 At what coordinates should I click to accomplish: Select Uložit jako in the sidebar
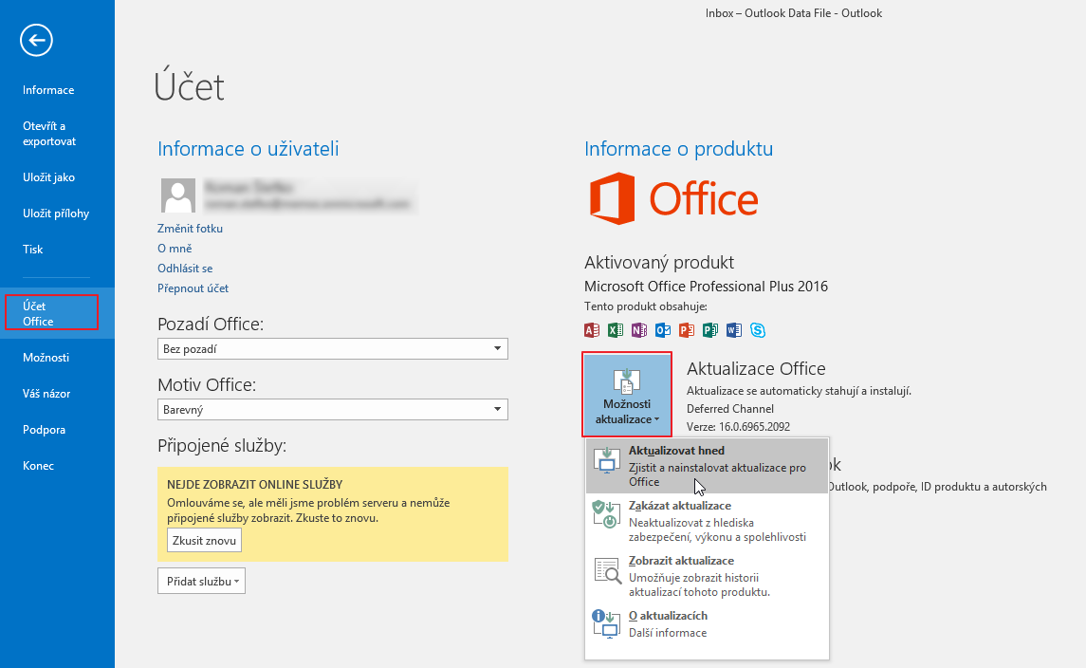48,177
